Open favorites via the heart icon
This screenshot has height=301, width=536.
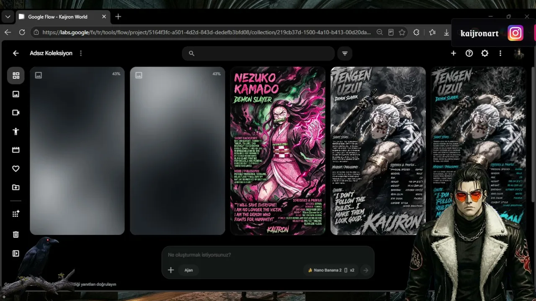tap(16, 168)
